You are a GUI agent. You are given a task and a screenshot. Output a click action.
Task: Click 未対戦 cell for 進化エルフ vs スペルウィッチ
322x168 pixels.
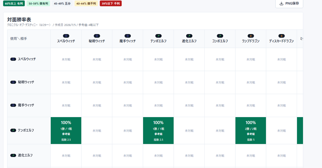coord(66,156)
